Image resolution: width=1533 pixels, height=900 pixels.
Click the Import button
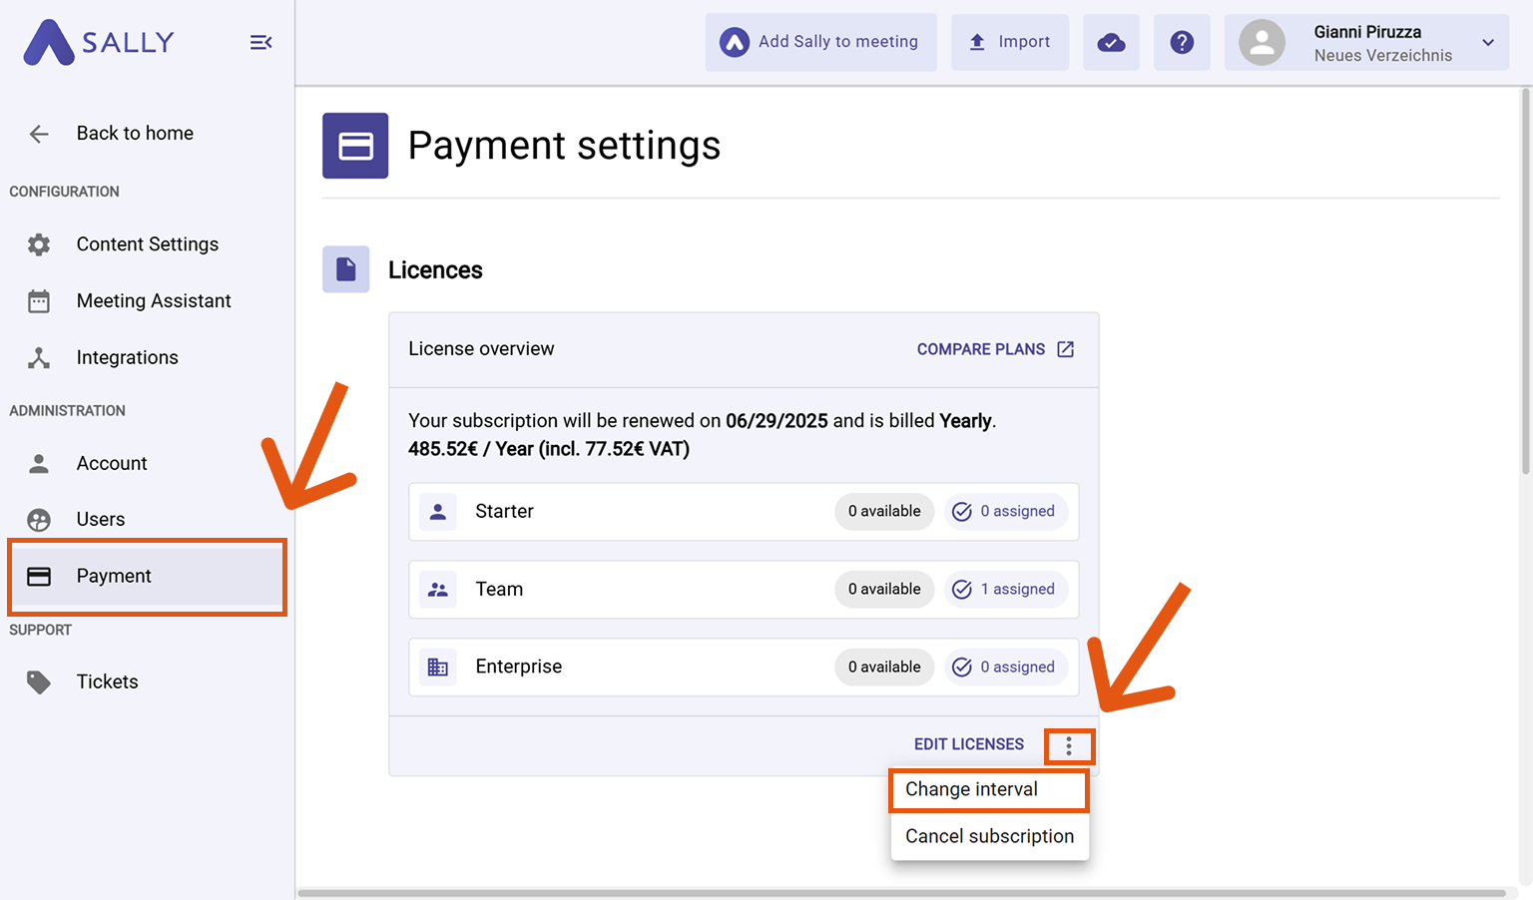coord(1010,42)
